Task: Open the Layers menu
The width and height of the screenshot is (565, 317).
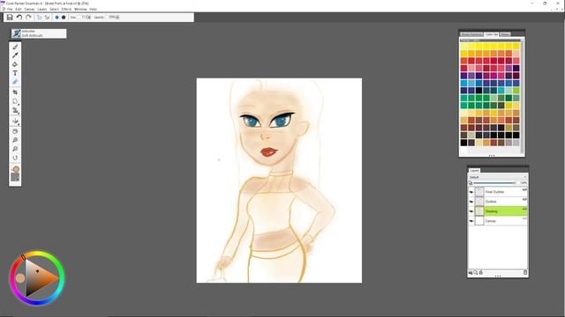Action: pyautogui.click(x=42, y=9)
